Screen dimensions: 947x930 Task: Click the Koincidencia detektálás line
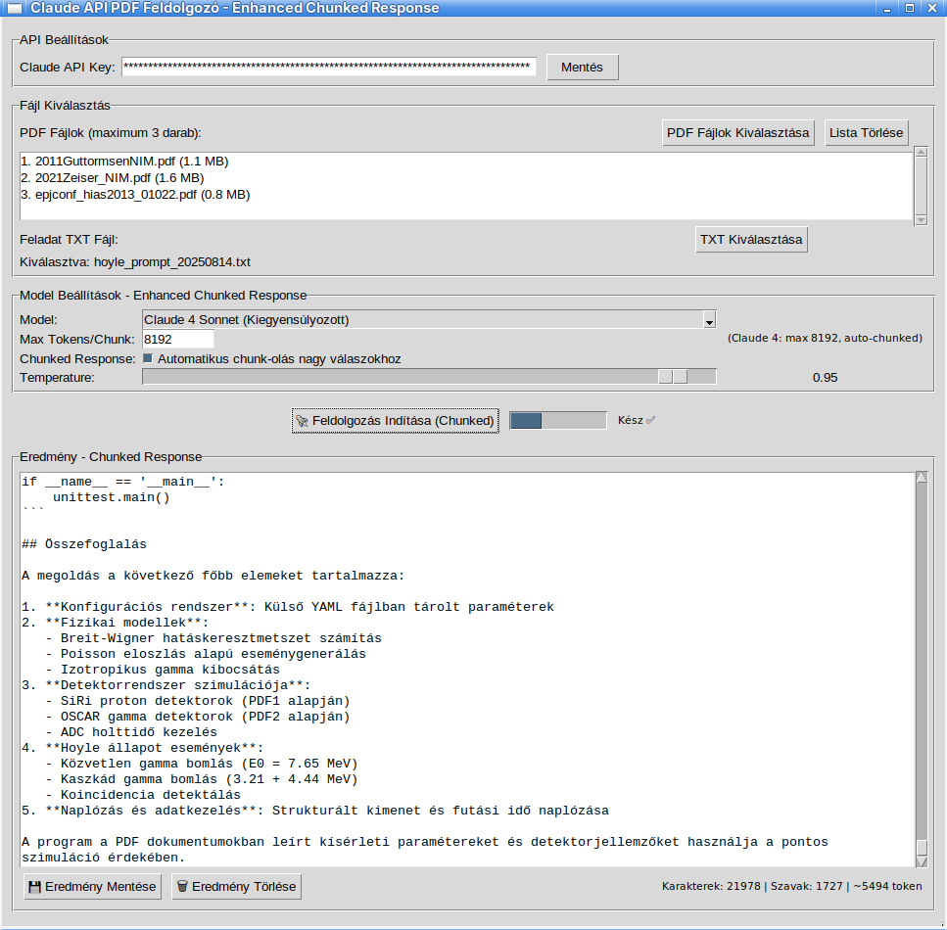point(143,795)
